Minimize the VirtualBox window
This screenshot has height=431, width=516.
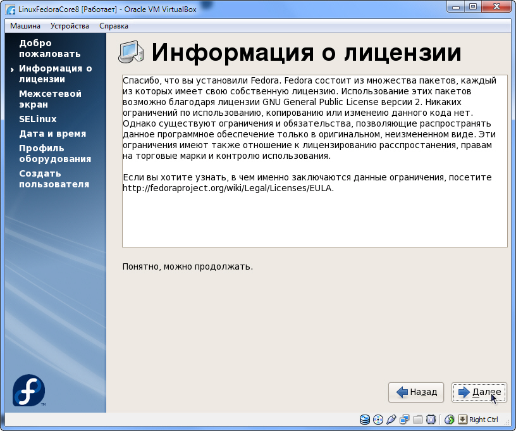click(456, 7)
